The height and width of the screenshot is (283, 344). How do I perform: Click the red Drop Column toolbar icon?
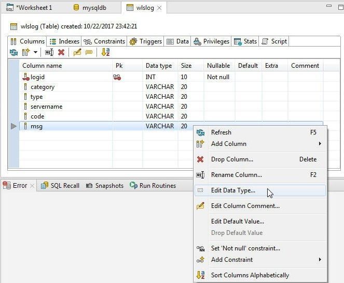click(x=61, y=52)
